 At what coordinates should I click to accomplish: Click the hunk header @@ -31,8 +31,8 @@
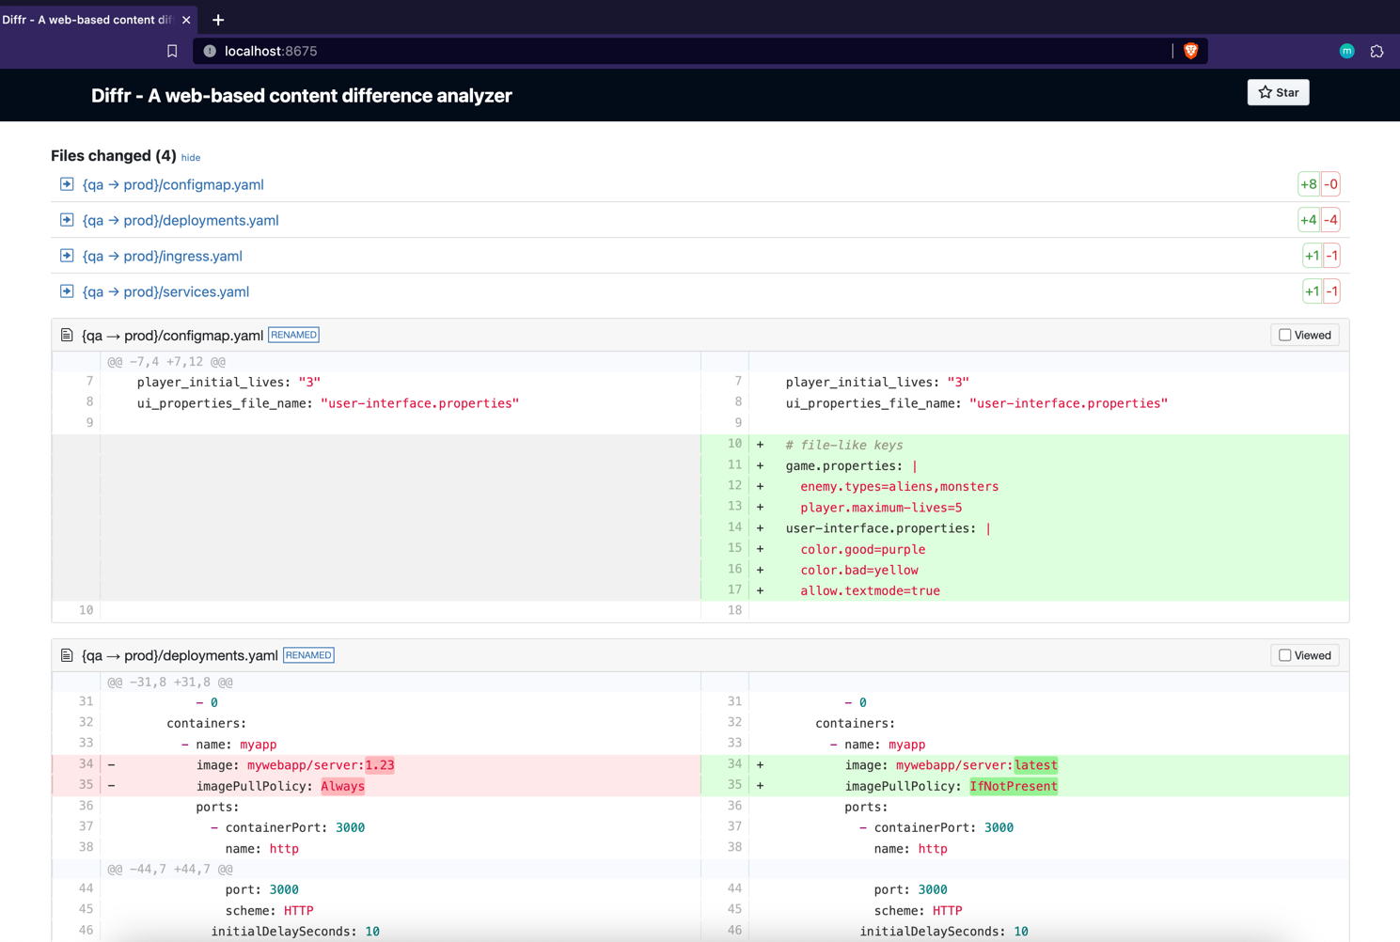pyautogui.click(x=170, y=683)
